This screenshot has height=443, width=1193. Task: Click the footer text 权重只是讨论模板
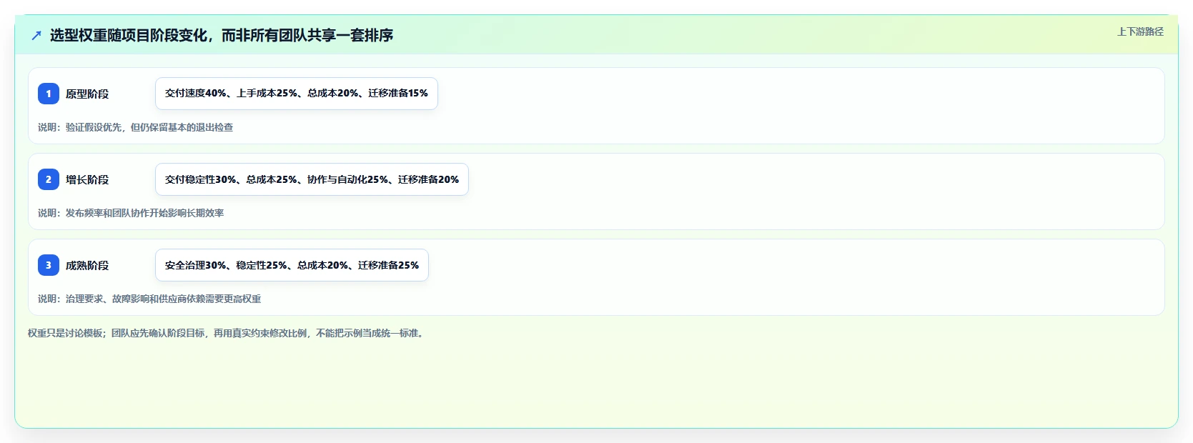[227, 333]
